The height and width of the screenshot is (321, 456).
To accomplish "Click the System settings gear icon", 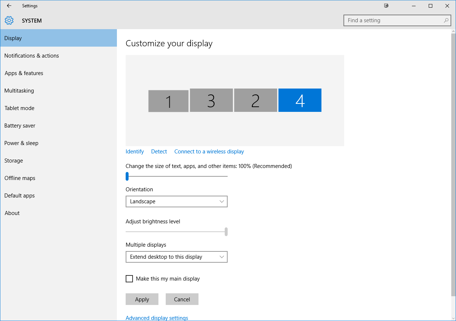I will click(x=9, y=21).
